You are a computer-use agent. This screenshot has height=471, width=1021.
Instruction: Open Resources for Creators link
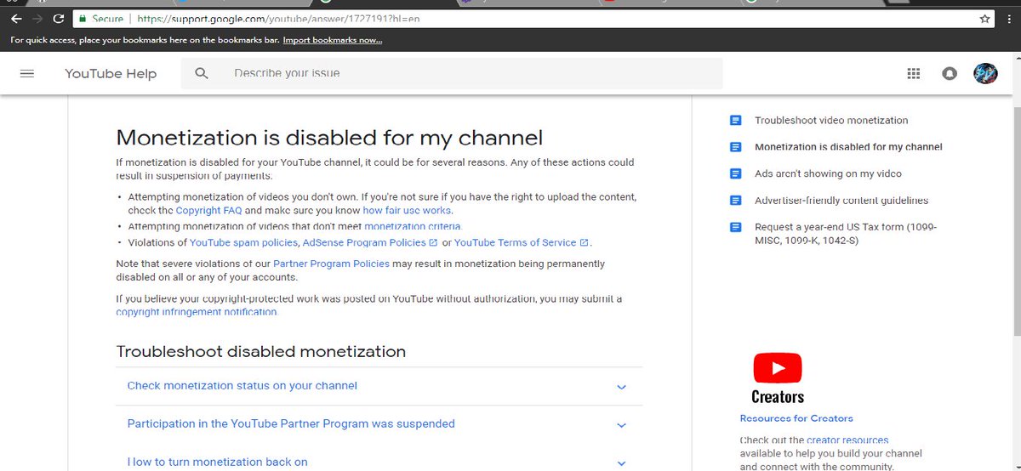point(796,418)
